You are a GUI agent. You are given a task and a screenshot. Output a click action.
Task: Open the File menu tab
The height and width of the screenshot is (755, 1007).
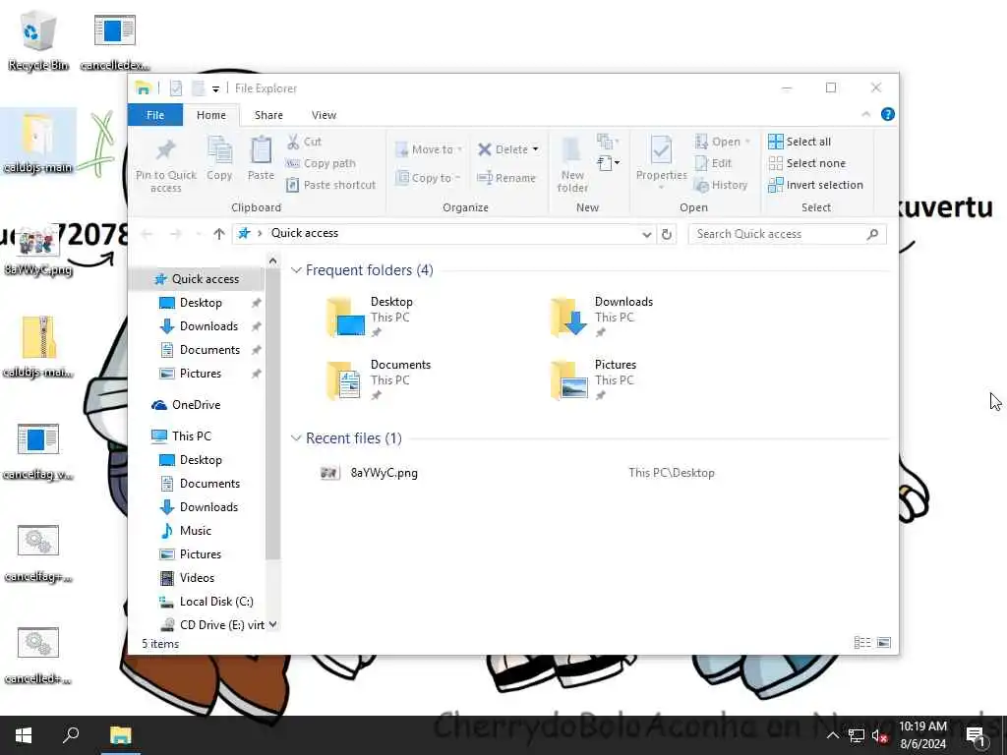pos(155,115)
